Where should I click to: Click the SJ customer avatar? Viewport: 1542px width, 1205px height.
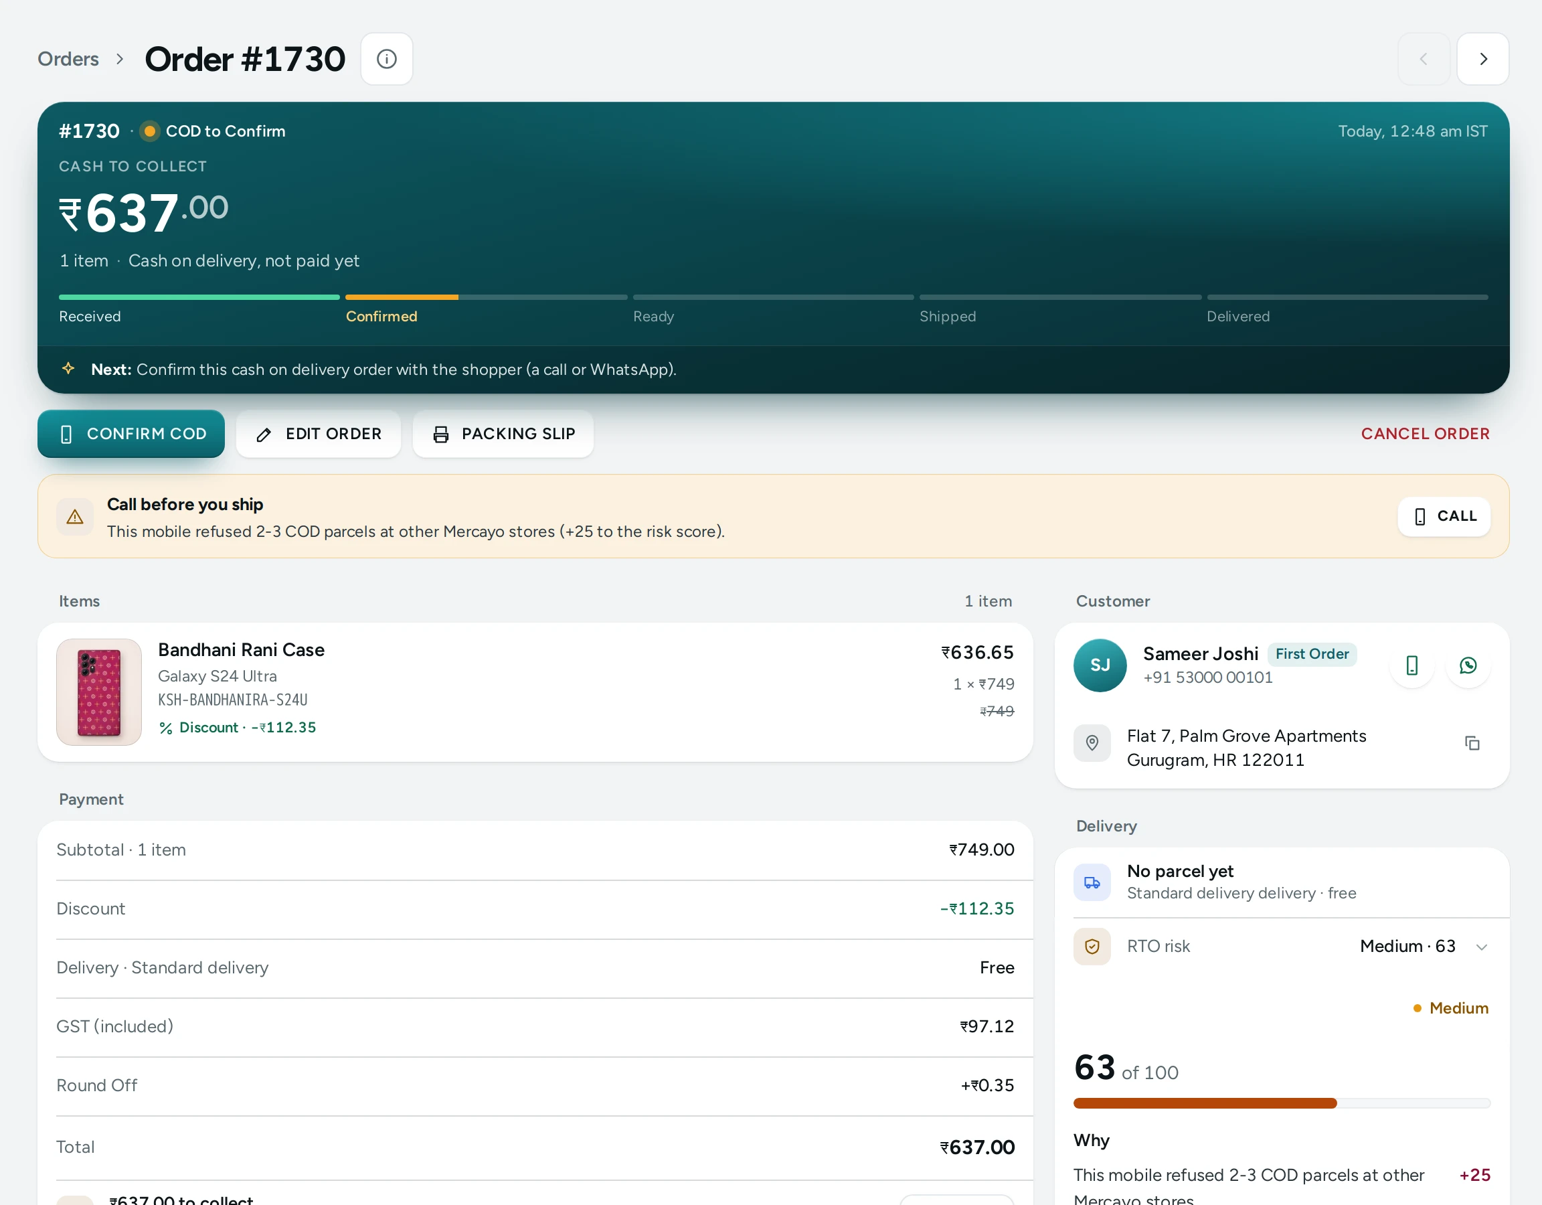[x=1100, y=665]
